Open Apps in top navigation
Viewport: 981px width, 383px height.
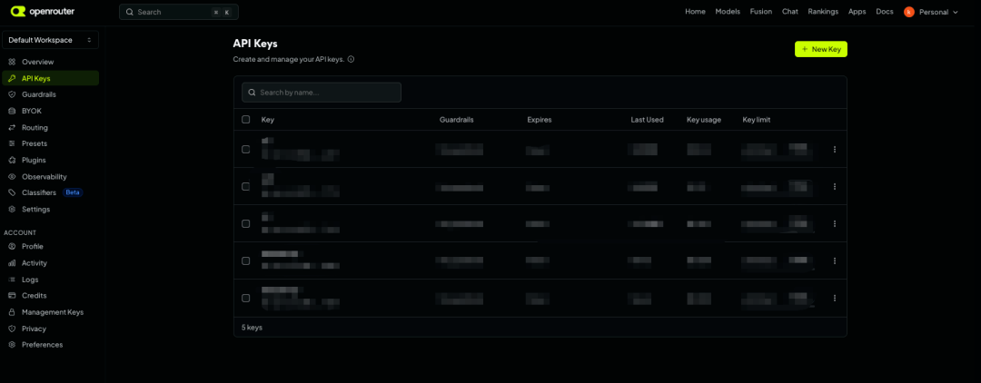point(857,12)
